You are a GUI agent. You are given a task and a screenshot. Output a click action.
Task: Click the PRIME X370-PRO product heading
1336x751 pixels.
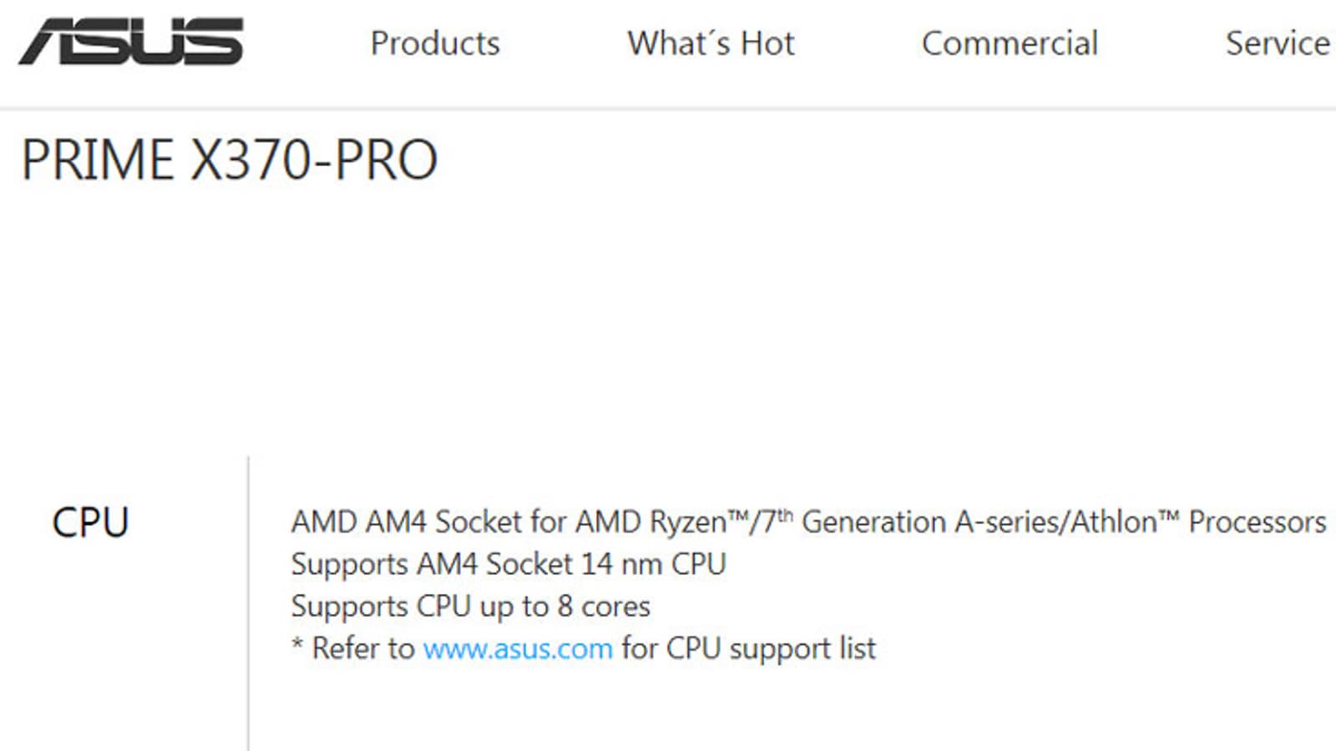click(x=230, y=160)
